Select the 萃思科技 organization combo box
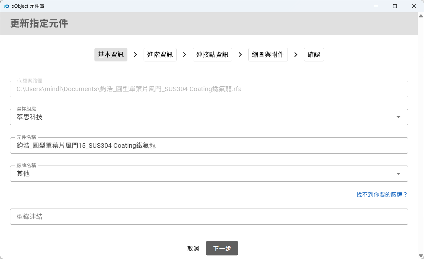The image size is (424, 259). coord(201,117)
